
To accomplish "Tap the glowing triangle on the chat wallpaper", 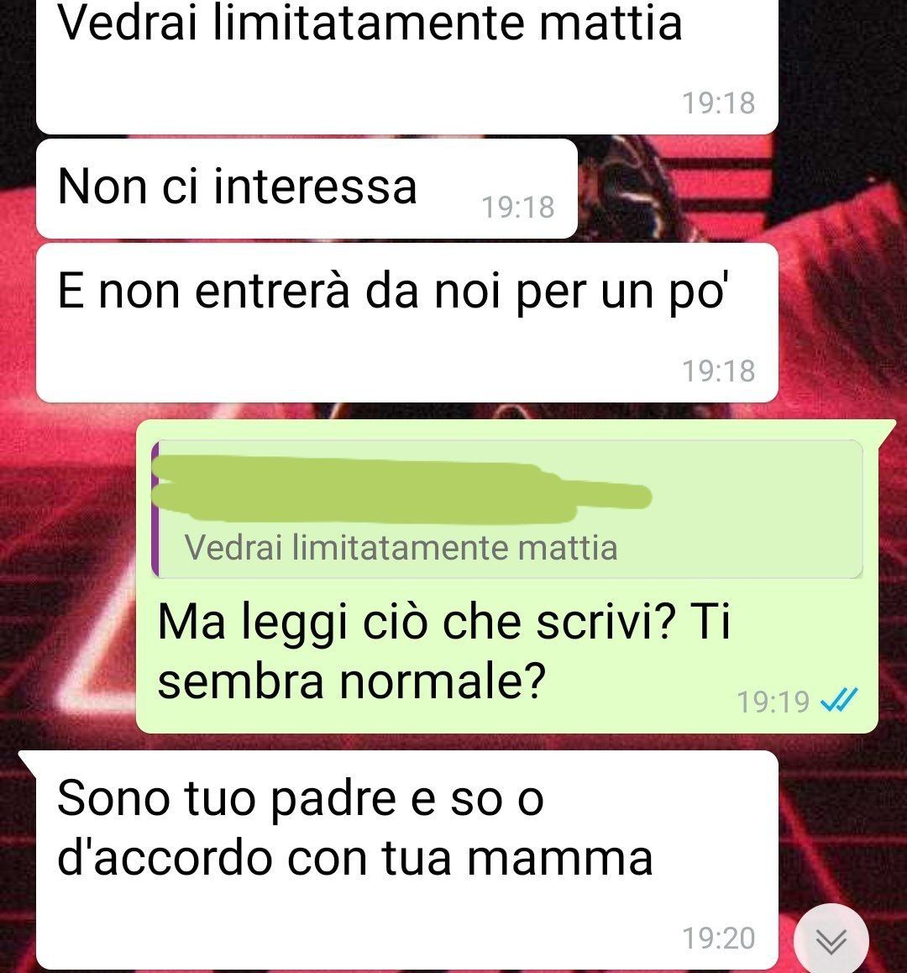I will point(93,651).
